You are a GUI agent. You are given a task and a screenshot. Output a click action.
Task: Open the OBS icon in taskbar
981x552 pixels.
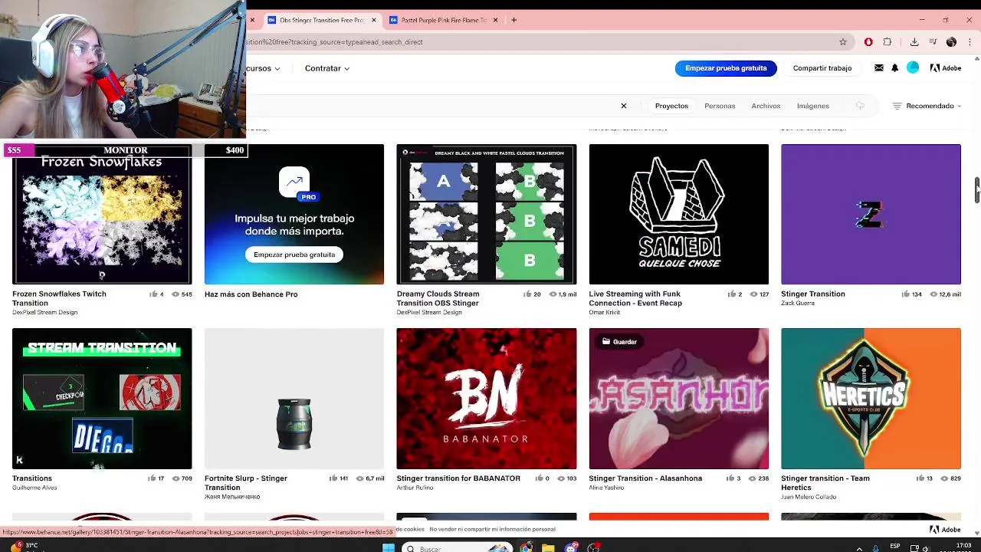click(x=593, y=548)
